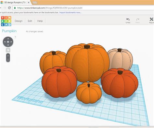Rotate view down with bottom arrow

(8, 45)
